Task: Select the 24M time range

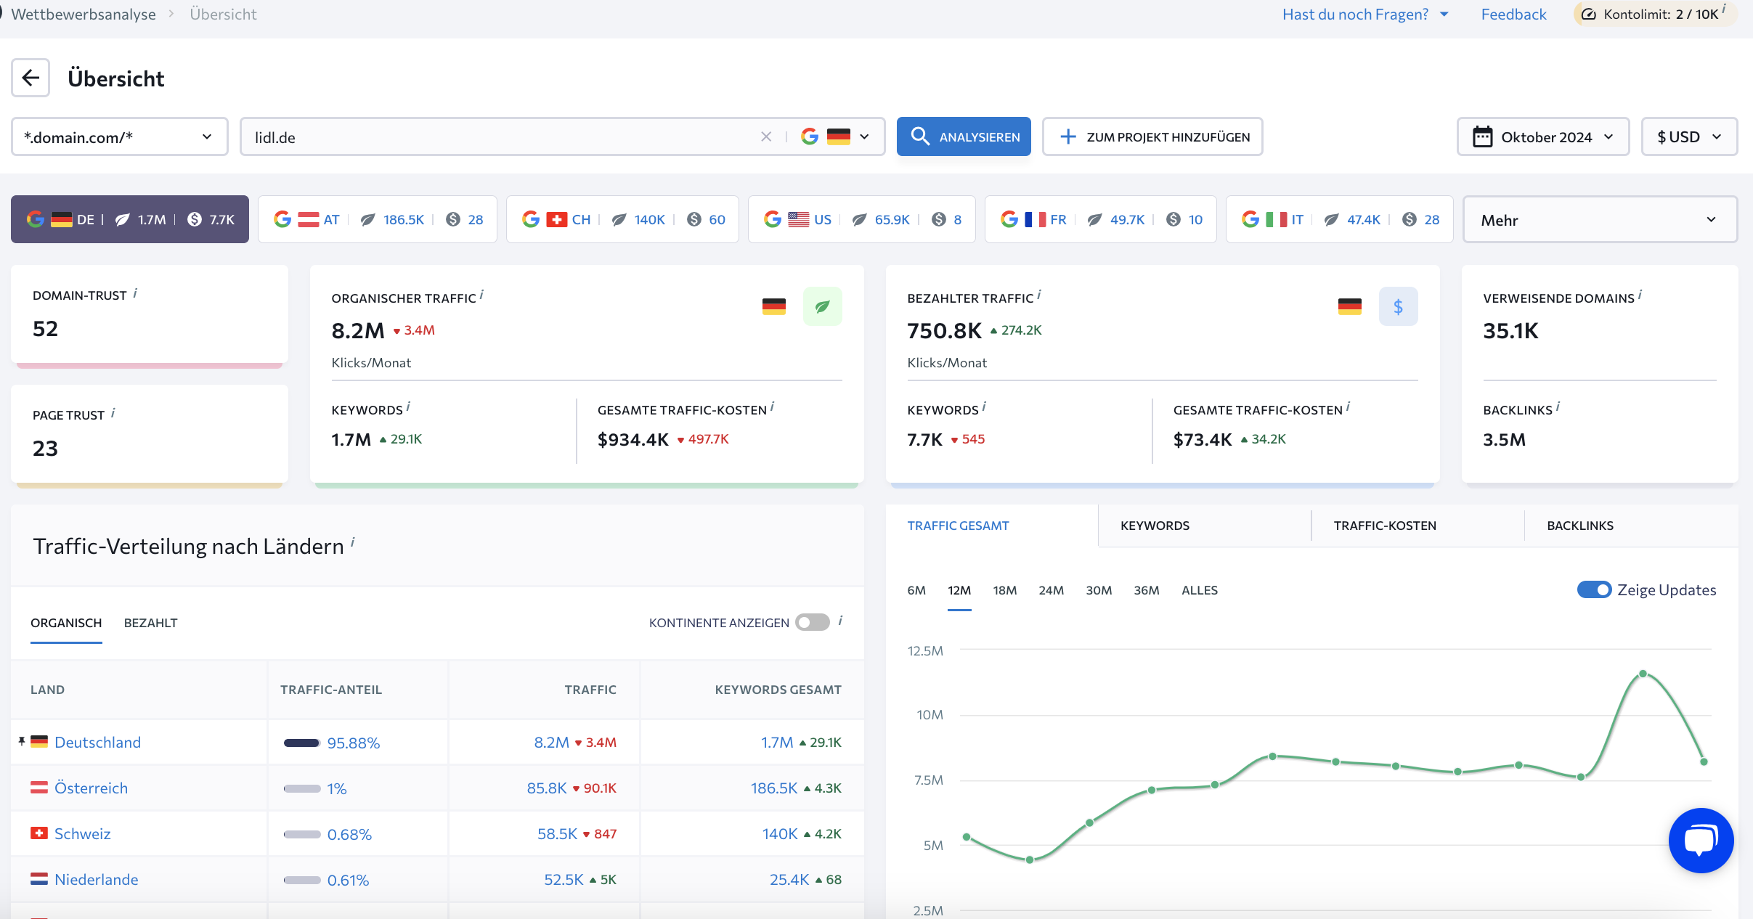Action: (1051, 590)
